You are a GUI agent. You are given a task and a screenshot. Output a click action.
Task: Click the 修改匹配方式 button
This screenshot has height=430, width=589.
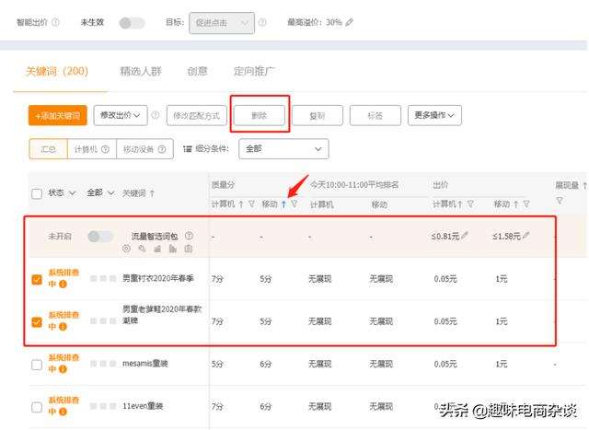click(196, 115)
